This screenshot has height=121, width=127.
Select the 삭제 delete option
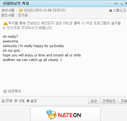click(x=21, y=101)
